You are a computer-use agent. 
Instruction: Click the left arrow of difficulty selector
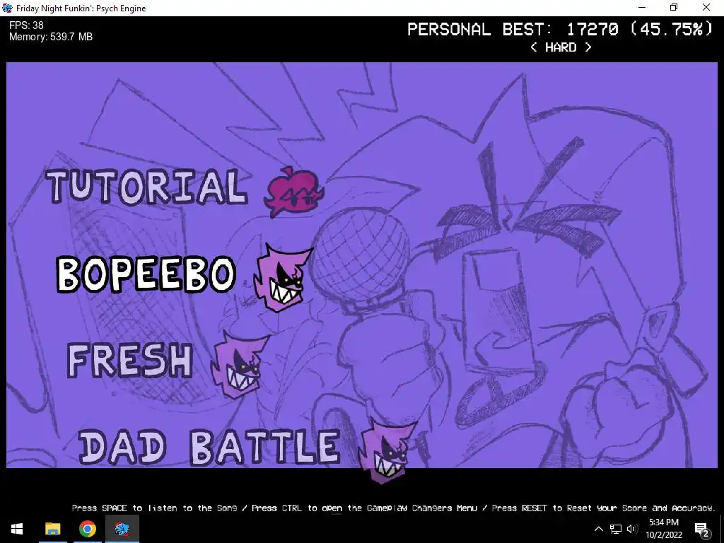533,47
